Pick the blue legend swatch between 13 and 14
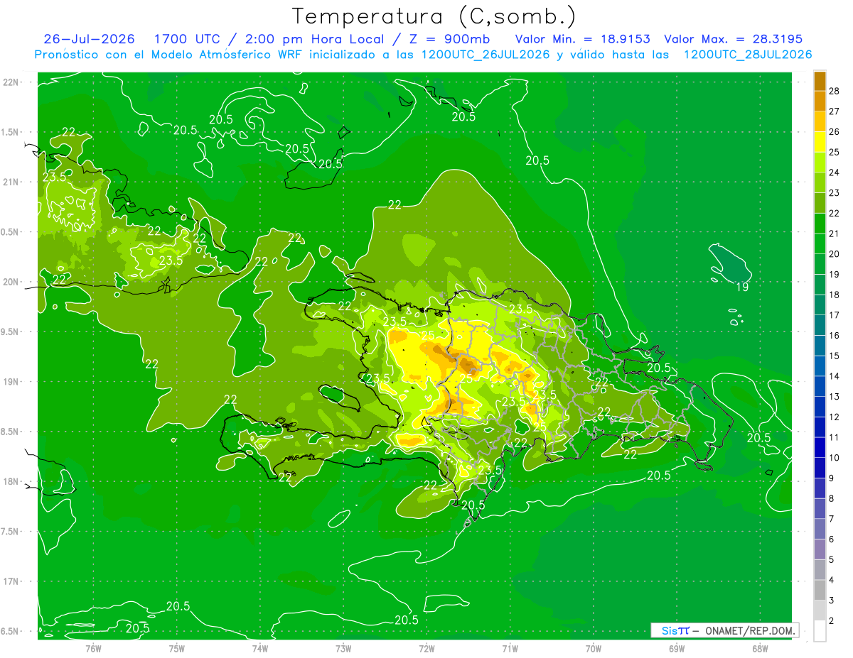853x658 pixels. coord(820,386)
